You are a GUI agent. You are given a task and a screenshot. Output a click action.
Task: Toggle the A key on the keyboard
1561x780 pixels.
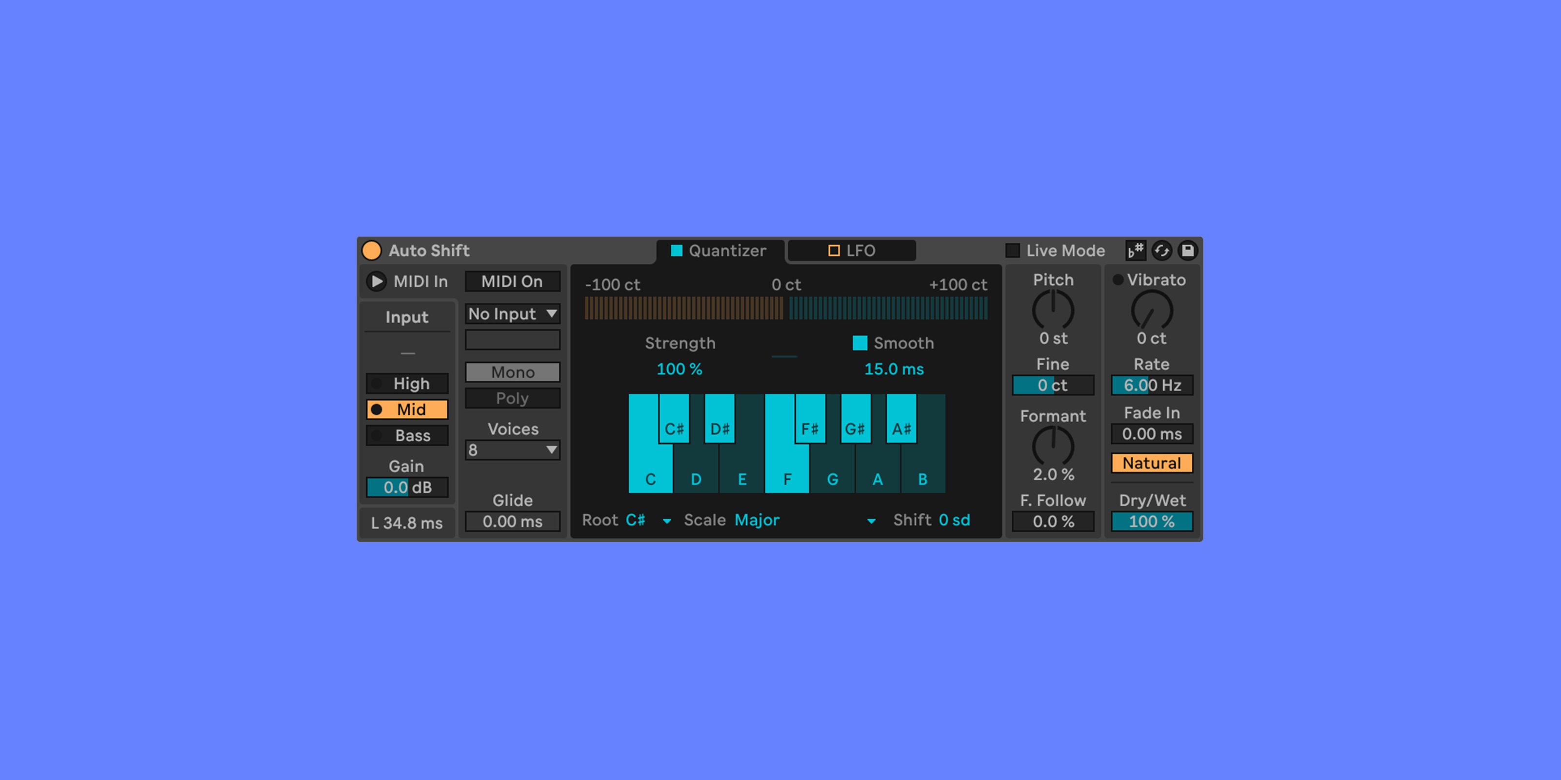point(878,469)
